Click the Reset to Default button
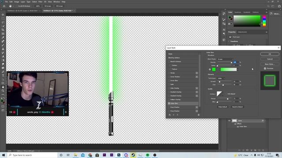This screenshot has width=282, height=158. tap(237, 107)
